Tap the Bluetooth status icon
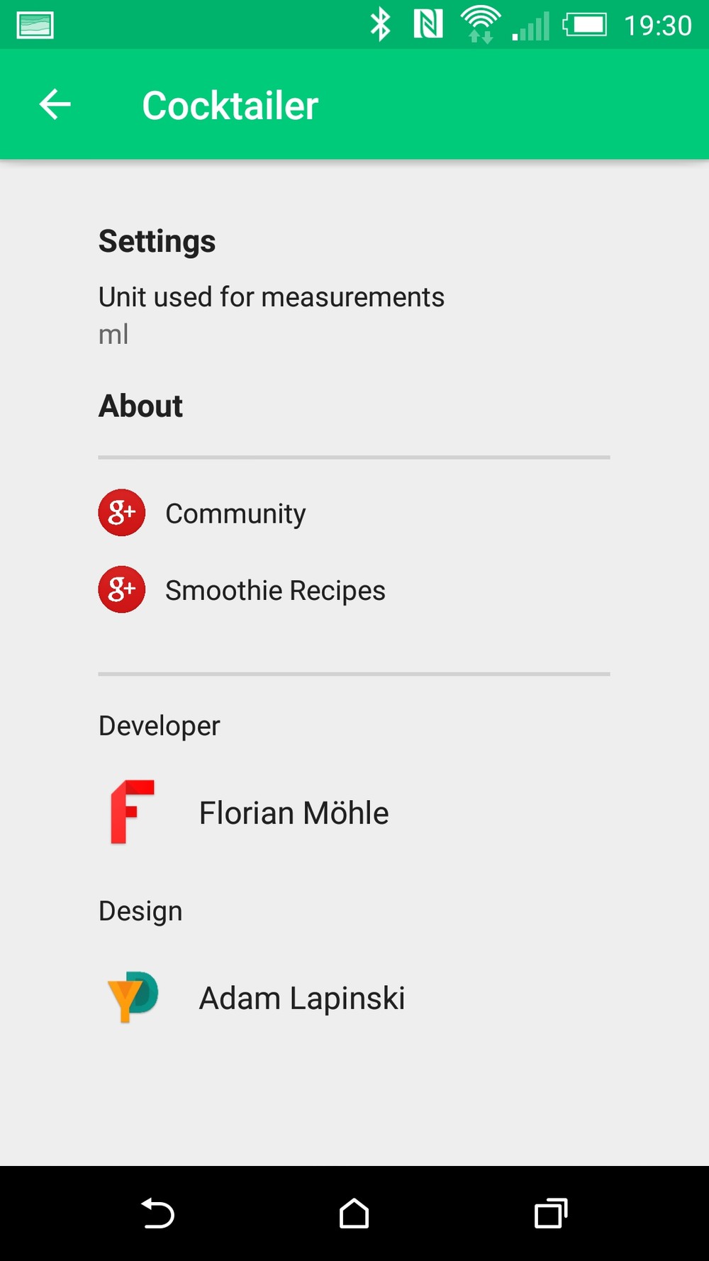This screenshot has height=1261, width=709. click(381, 25)
